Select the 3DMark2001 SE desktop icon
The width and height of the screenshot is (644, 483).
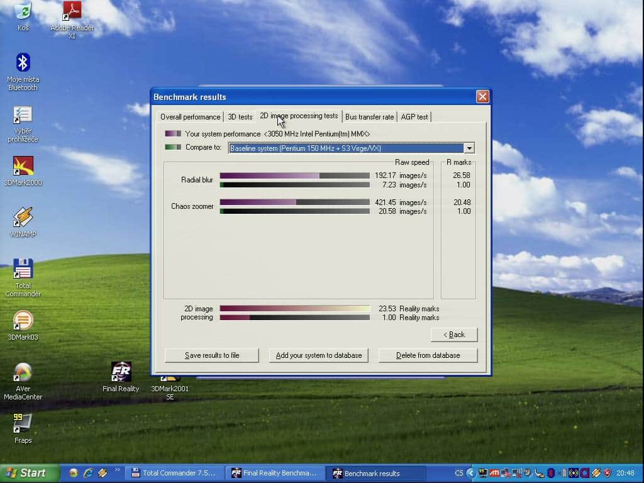[170, 388]
